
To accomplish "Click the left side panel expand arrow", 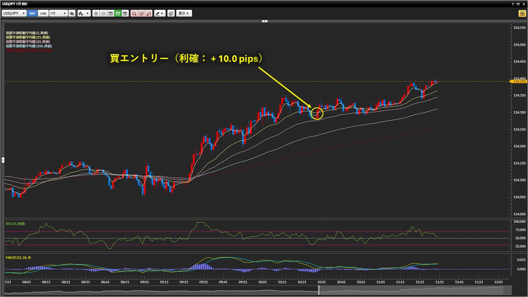I will click(x=3, y=160).
